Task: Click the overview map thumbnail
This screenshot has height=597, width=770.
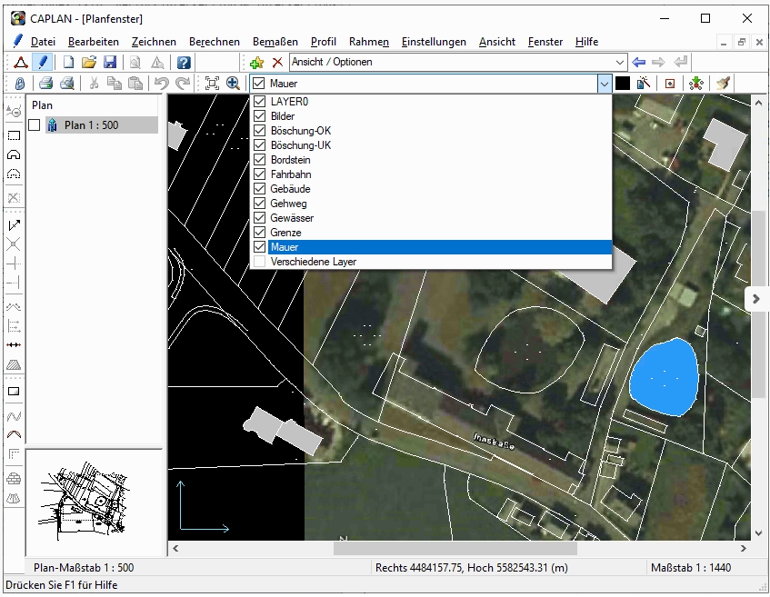Action: 95,501
